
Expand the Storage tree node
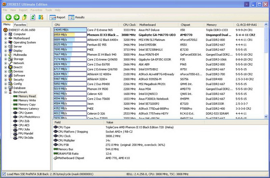click(5, 59)
